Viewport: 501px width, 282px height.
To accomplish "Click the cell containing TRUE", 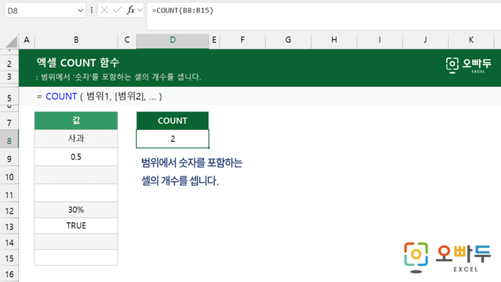I will (x=76, y=225).
